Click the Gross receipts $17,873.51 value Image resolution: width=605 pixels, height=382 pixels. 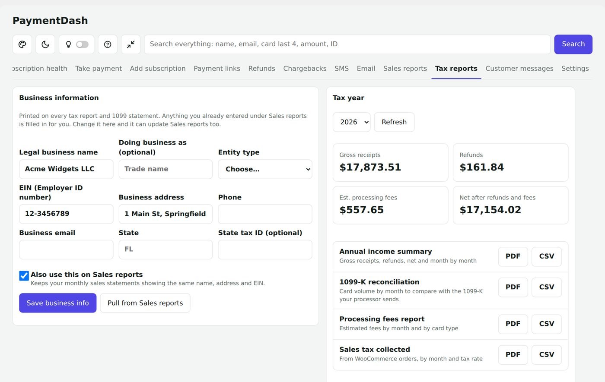tap(370, 167)
